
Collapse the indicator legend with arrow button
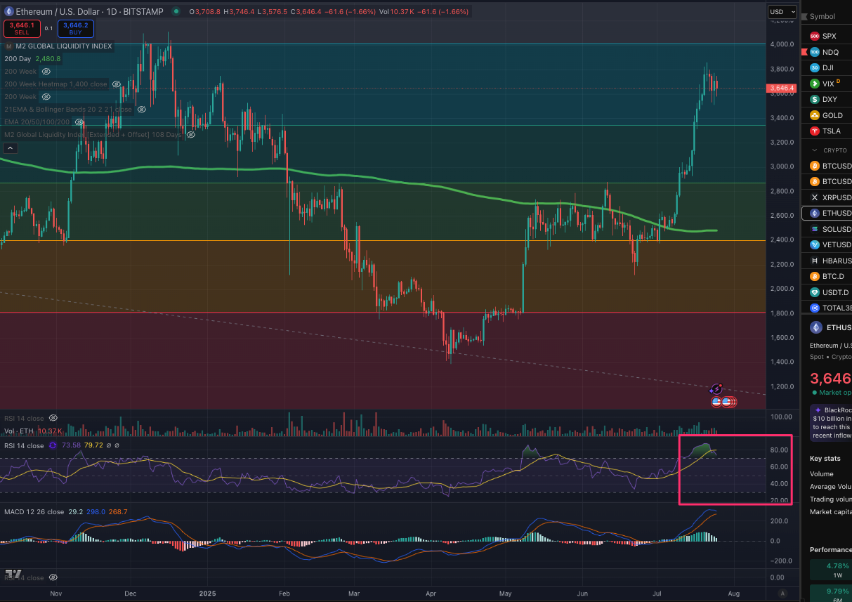click(x=11, y=148)
